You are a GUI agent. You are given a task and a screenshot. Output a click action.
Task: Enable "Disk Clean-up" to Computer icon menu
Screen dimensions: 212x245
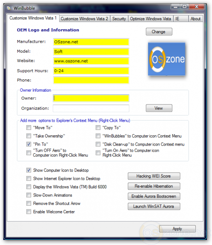click(98, 144)
